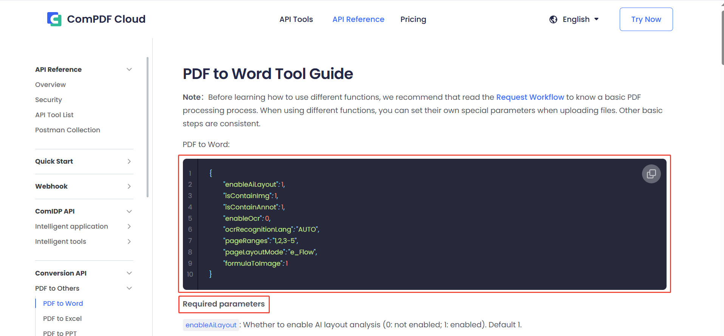724x336 pixels.
Task: Open the Security sidebar page
Action: click(x=48, y=100)
